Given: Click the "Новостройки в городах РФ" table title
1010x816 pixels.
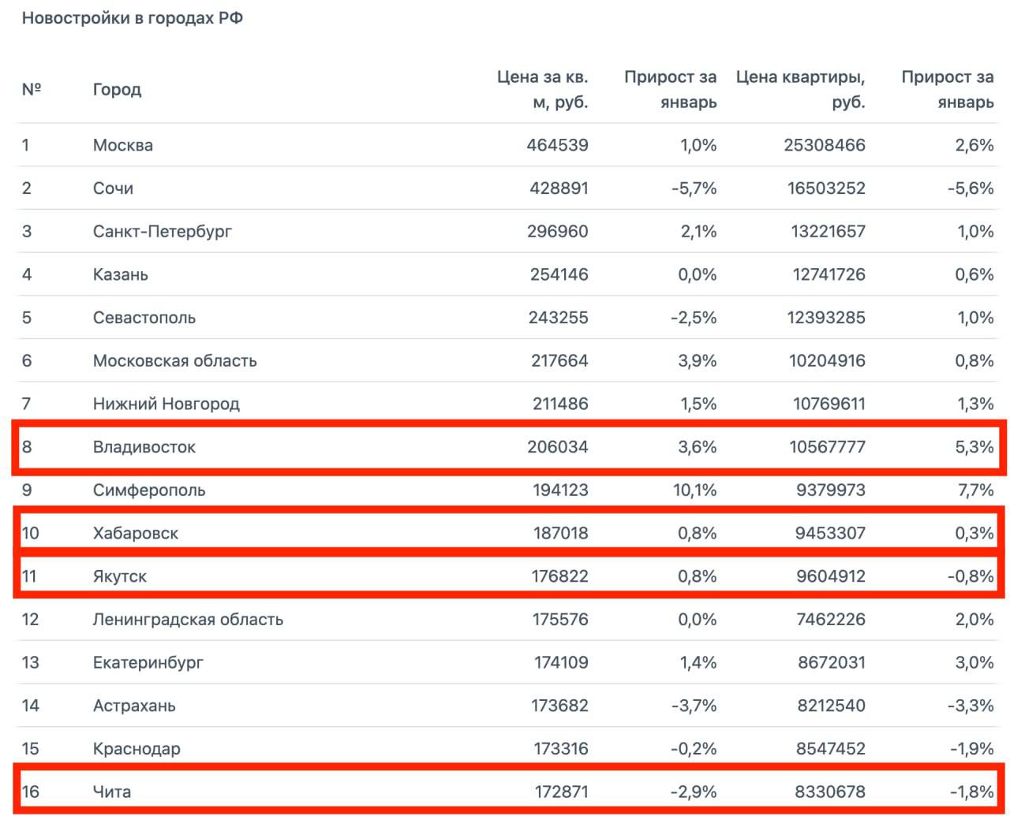Looking at the screenshot, I should (132, 18).
